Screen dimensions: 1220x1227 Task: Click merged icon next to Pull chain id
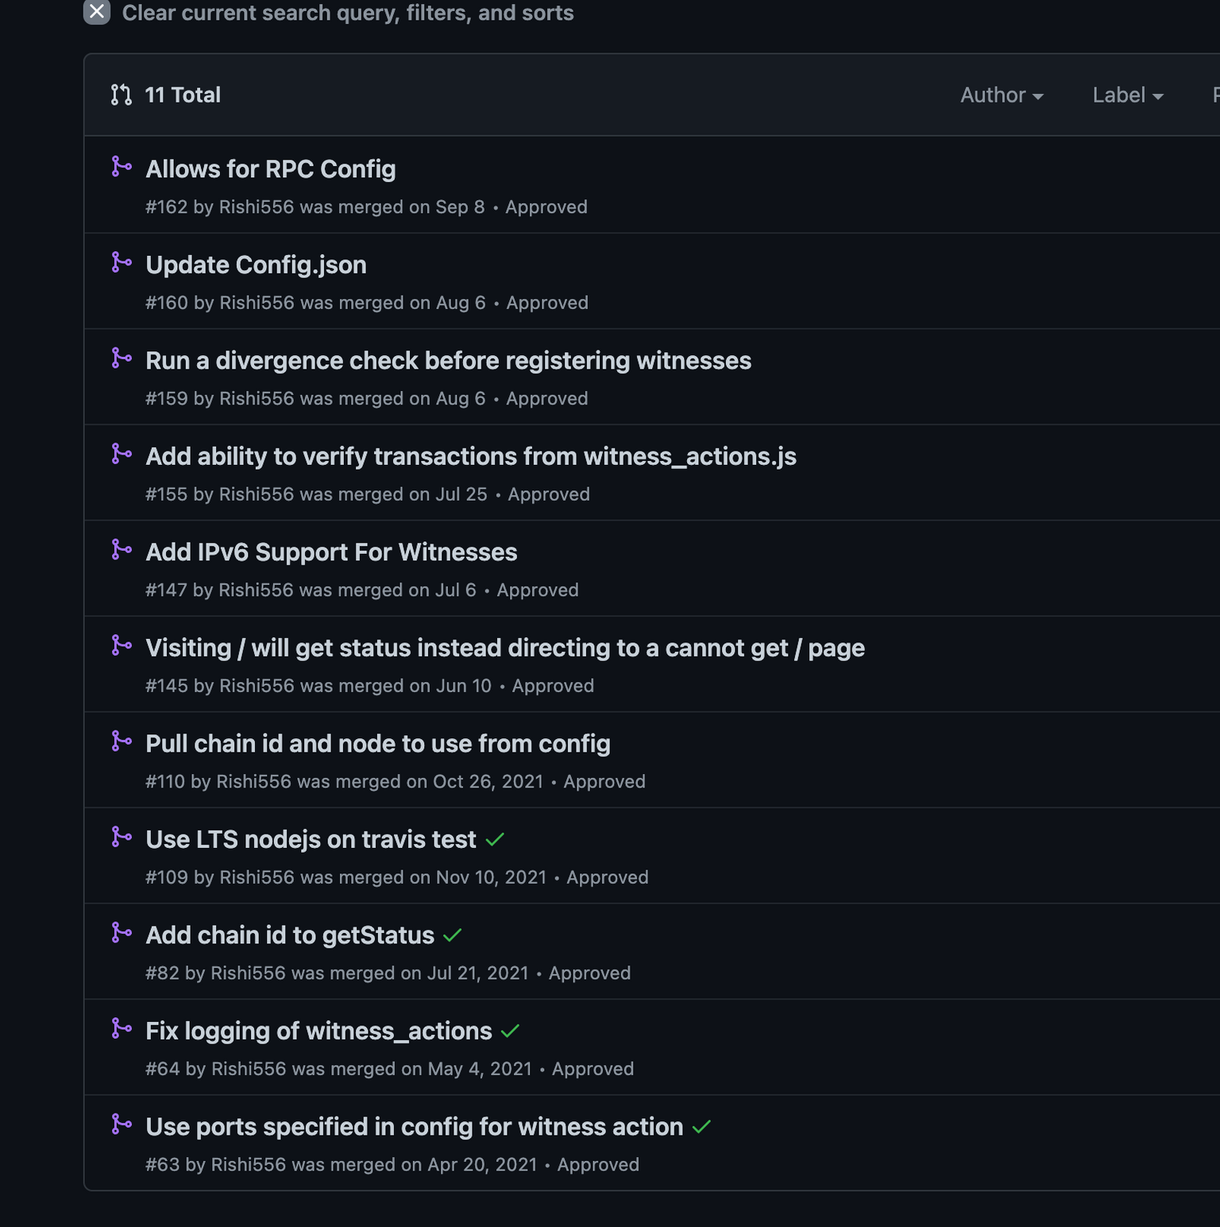click(122, 741)
